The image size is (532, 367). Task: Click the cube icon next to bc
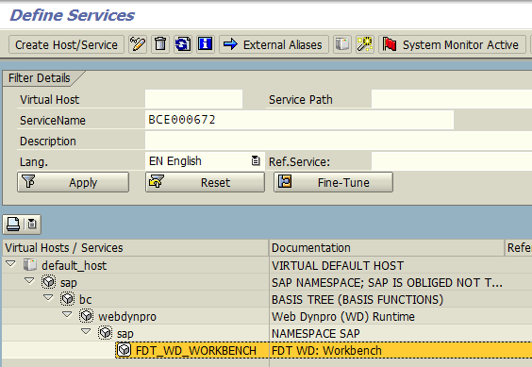tap(68, 299)
